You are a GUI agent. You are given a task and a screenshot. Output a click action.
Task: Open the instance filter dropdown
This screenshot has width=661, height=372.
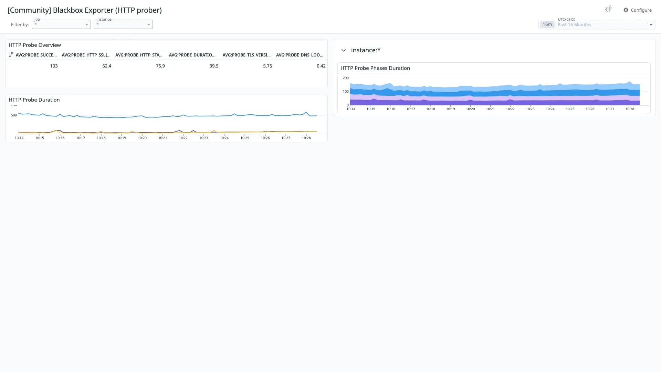(x=123, y=24)
